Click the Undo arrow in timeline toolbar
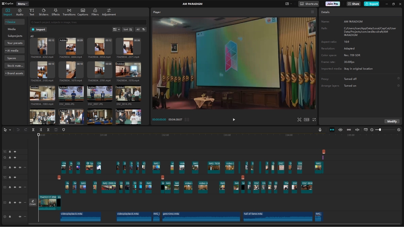This screenshot has width=404, height=227. tap(18, 130)
